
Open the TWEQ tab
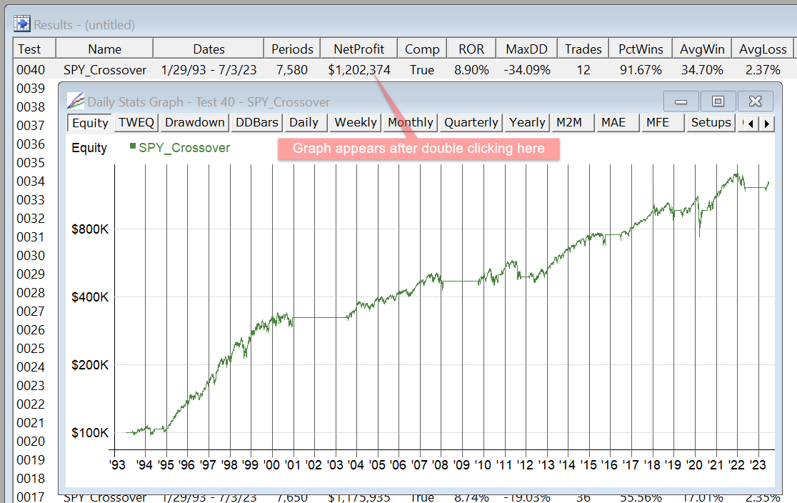(136, 122)
